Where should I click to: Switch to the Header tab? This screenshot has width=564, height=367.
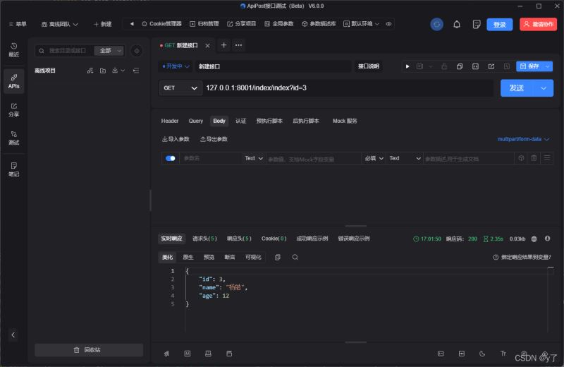click(170, 121)
